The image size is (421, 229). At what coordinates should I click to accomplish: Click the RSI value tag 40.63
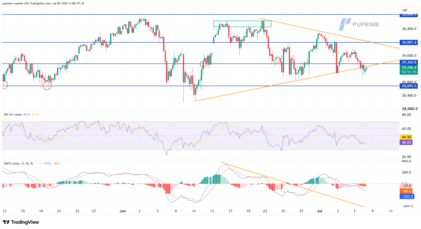click(x=406, y=142)
